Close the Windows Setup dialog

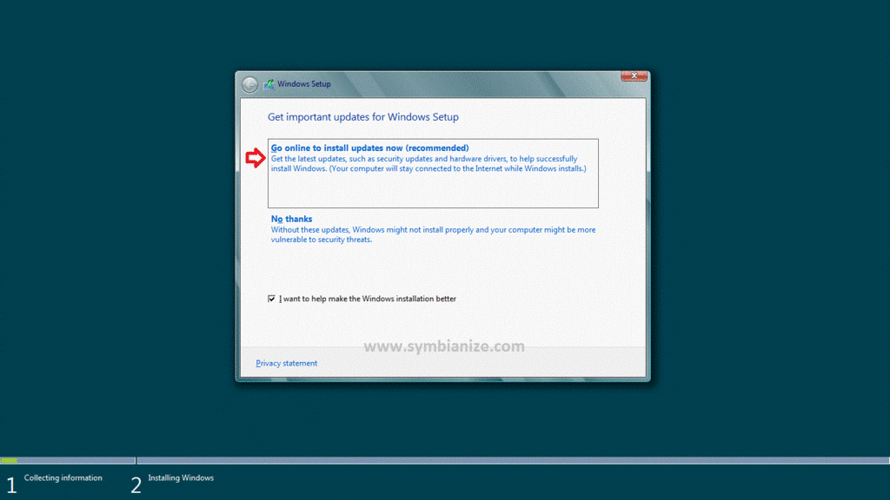[634, 76]
